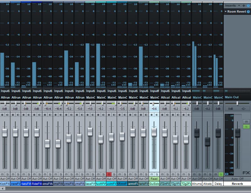The width and height of the screenshot is (251, 193).
Task: Click the FX icon on Reverb channel
Action: 246,173
